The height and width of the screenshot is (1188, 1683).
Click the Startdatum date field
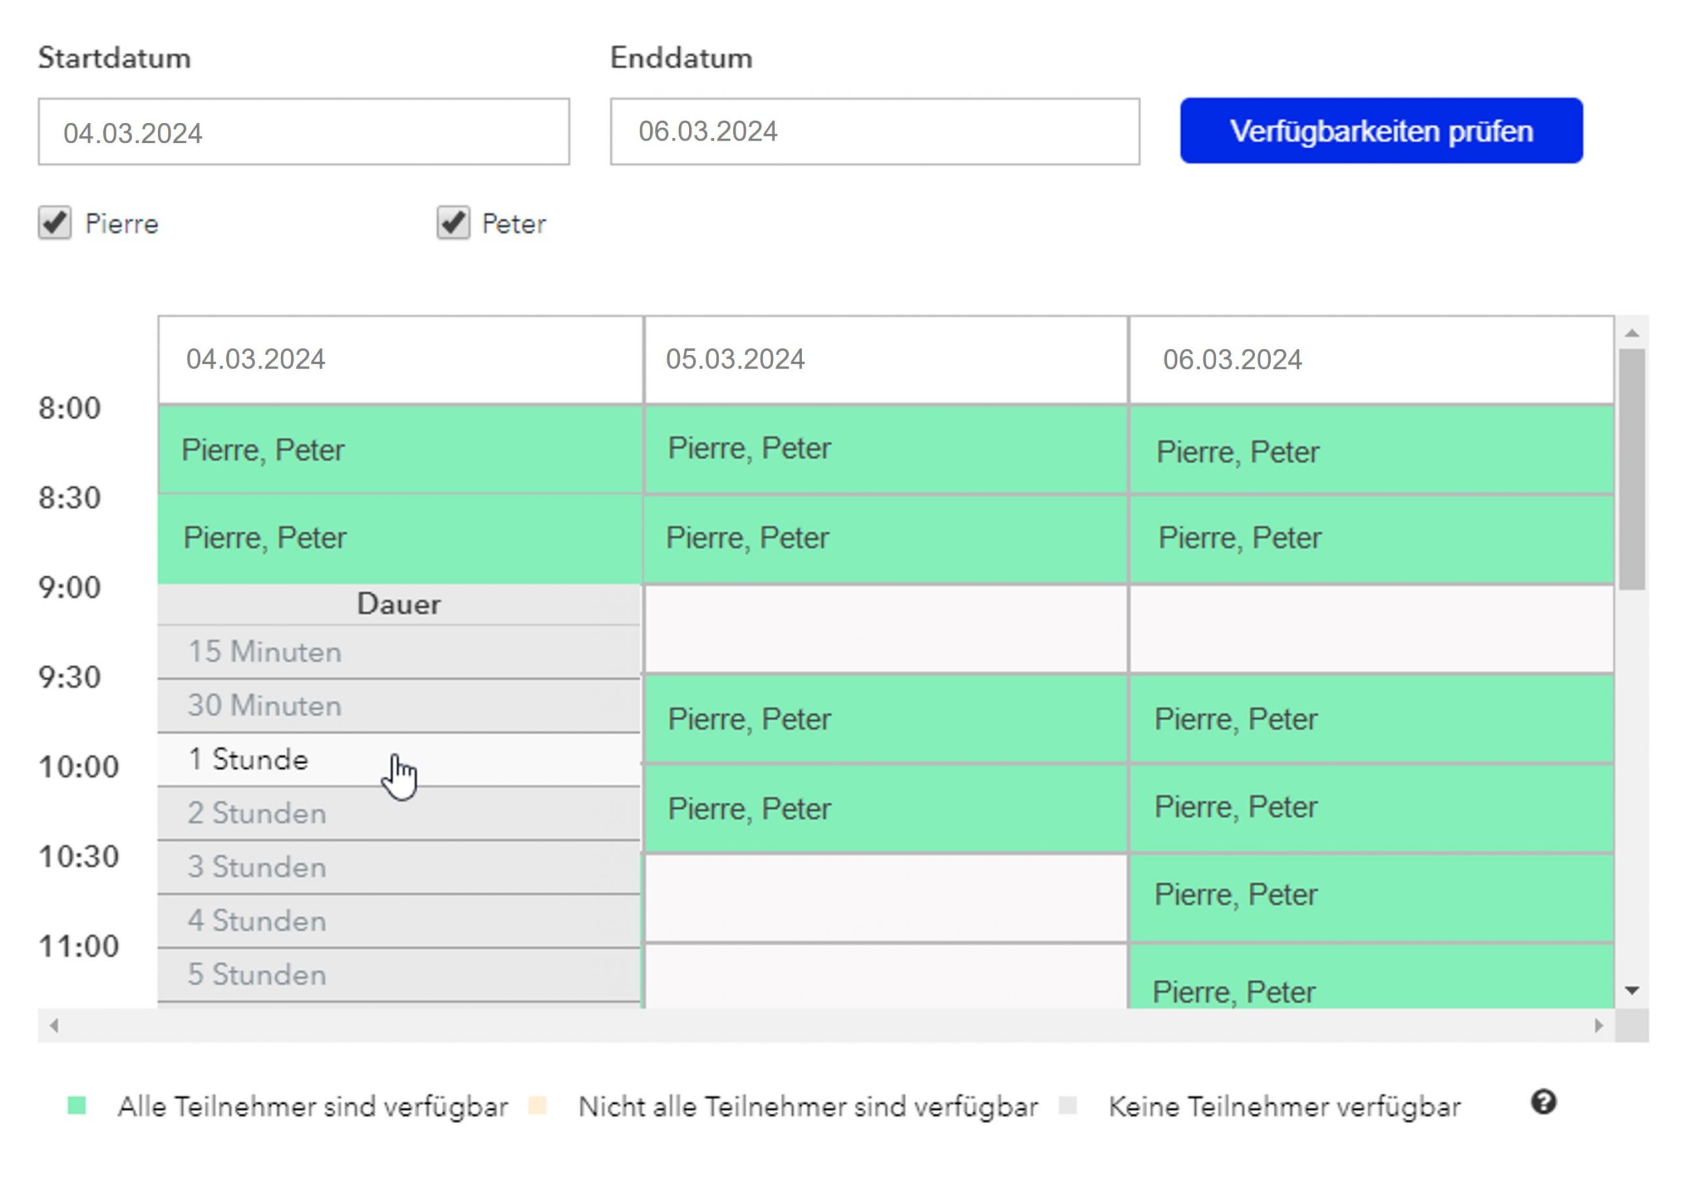pos(304,132)
